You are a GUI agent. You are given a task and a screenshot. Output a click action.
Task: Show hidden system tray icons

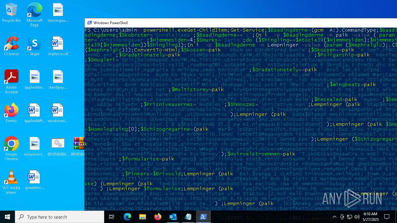pyautogui.click(x=335, y=217)
